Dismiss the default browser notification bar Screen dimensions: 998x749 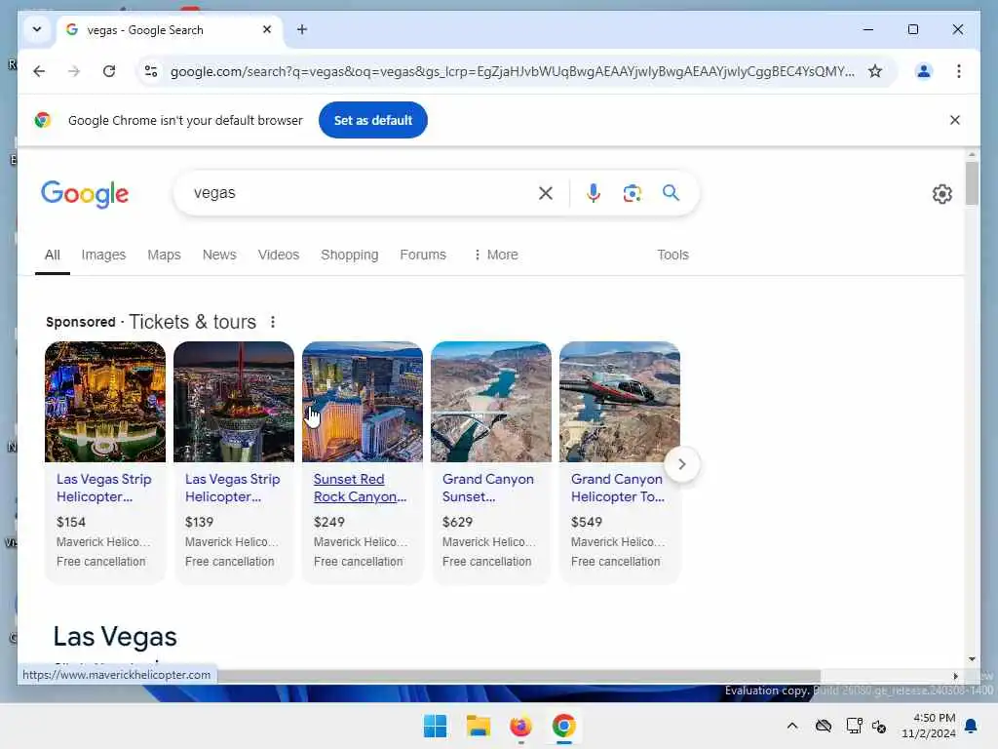[x=955, y=120]
